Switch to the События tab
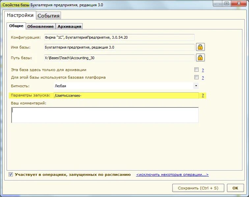 48,16
